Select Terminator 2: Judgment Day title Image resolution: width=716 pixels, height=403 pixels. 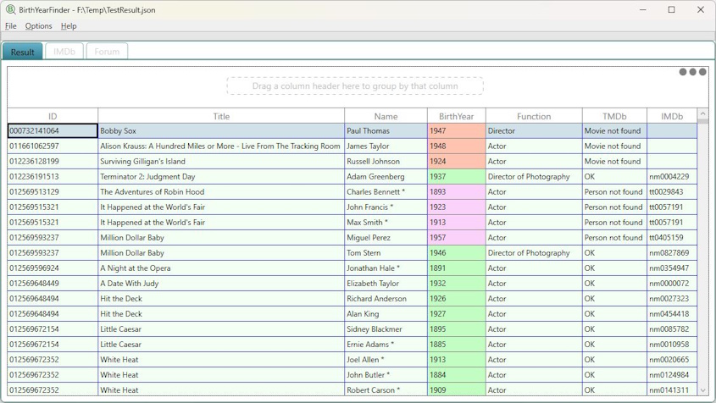coord(221,177)
